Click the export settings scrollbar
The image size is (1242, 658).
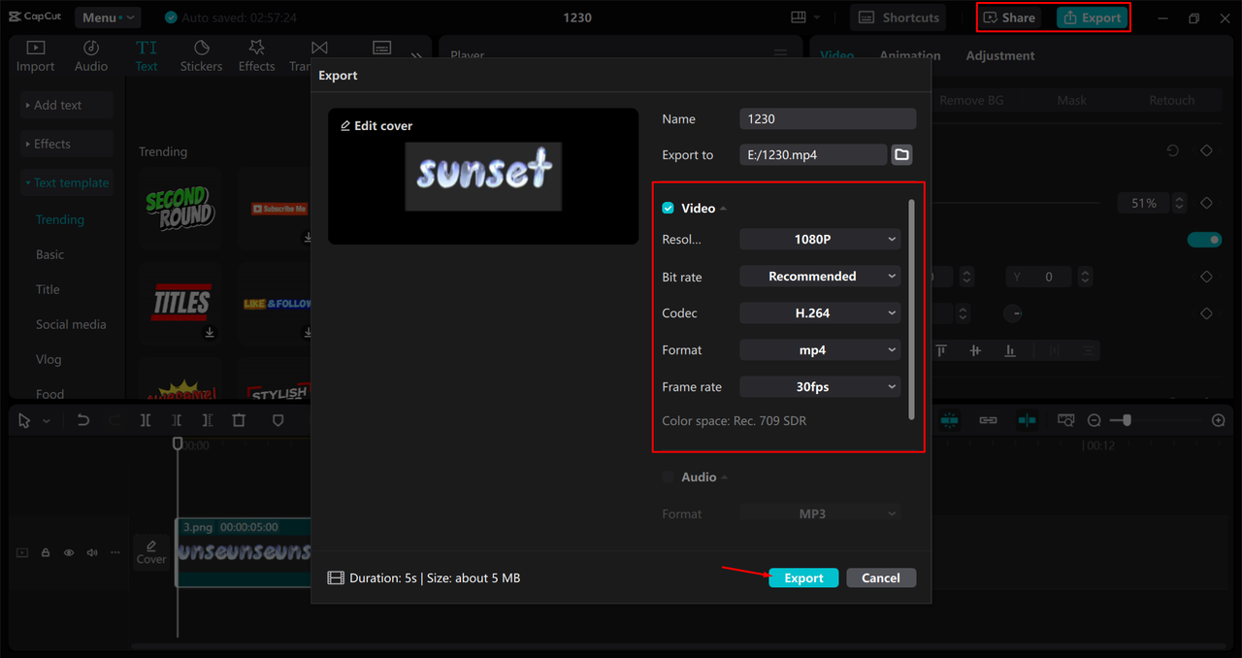[x=910, y=309]
